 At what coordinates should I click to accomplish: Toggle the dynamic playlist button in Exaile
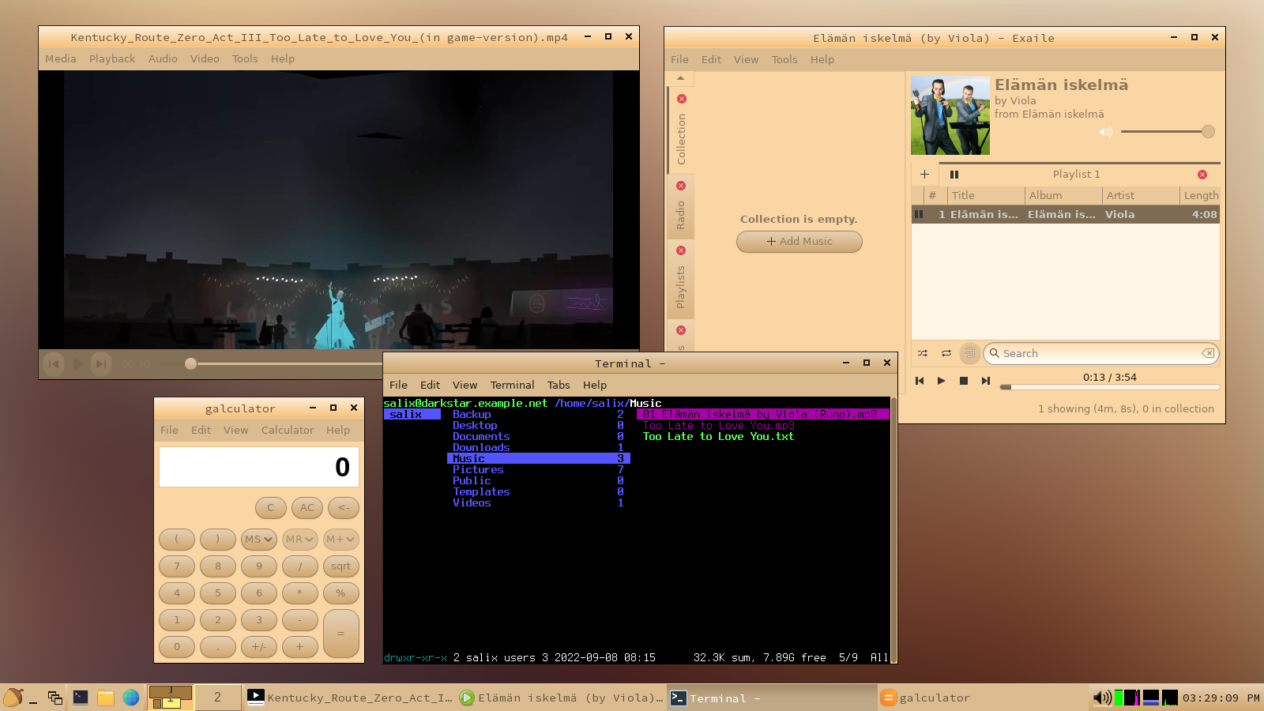coord(969,353)
